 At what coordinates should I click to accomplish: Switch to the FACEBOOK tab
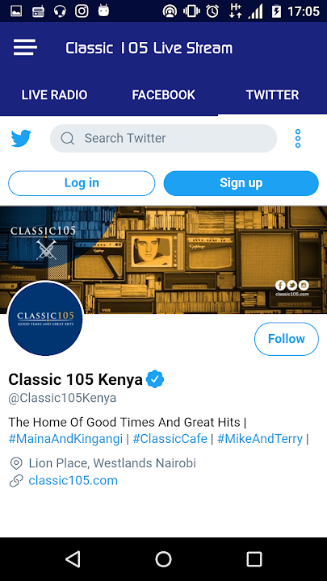tap(163, 95)
